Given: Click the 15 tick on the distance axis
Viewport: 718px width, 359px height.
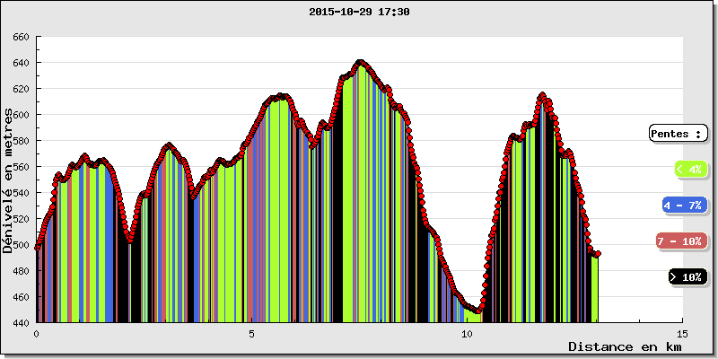Looking at the screenshot, I should pos(682,334).
